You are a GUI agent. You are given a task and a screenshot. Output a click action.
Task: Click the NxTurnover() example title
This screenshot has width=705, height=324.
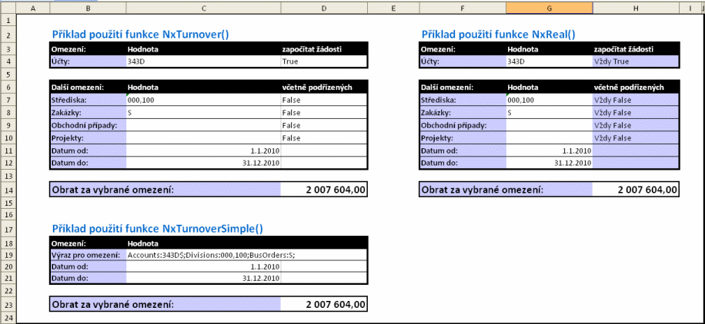click(140, 35)
